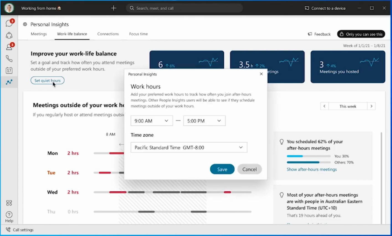Open the Pacific Standard Time zone dropdown
The width and height of the screenshot is (392, 236).
(x=189, y=148)
